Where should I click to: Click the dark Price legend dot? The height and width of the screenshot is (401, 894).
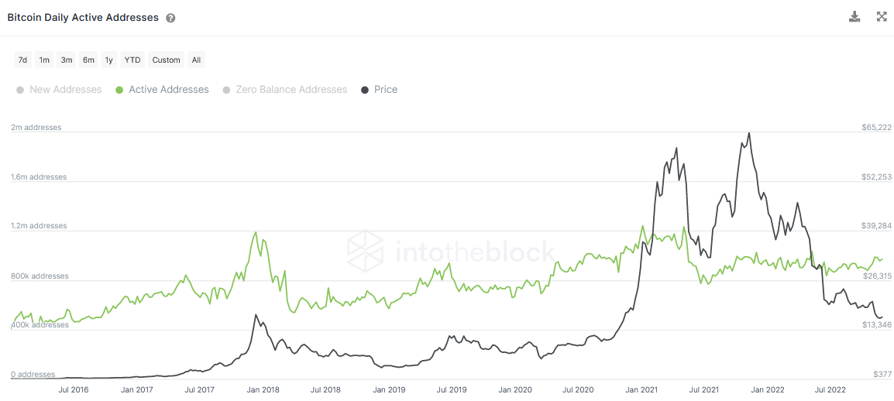click(365, 90)
